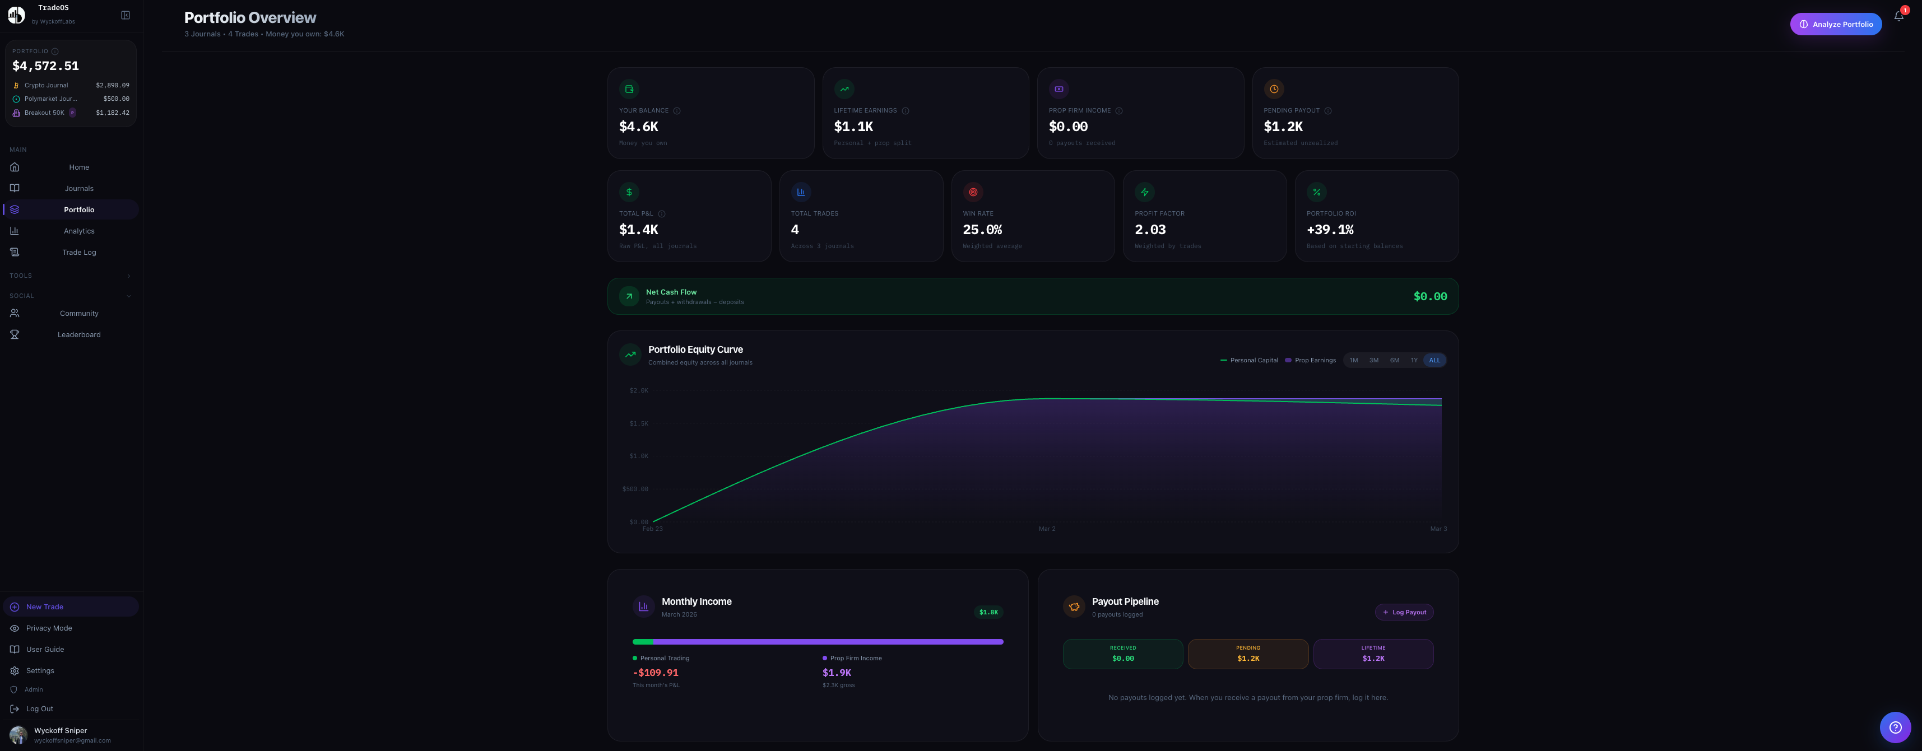Click the Analyze Portfolio button

[1836, 24]
